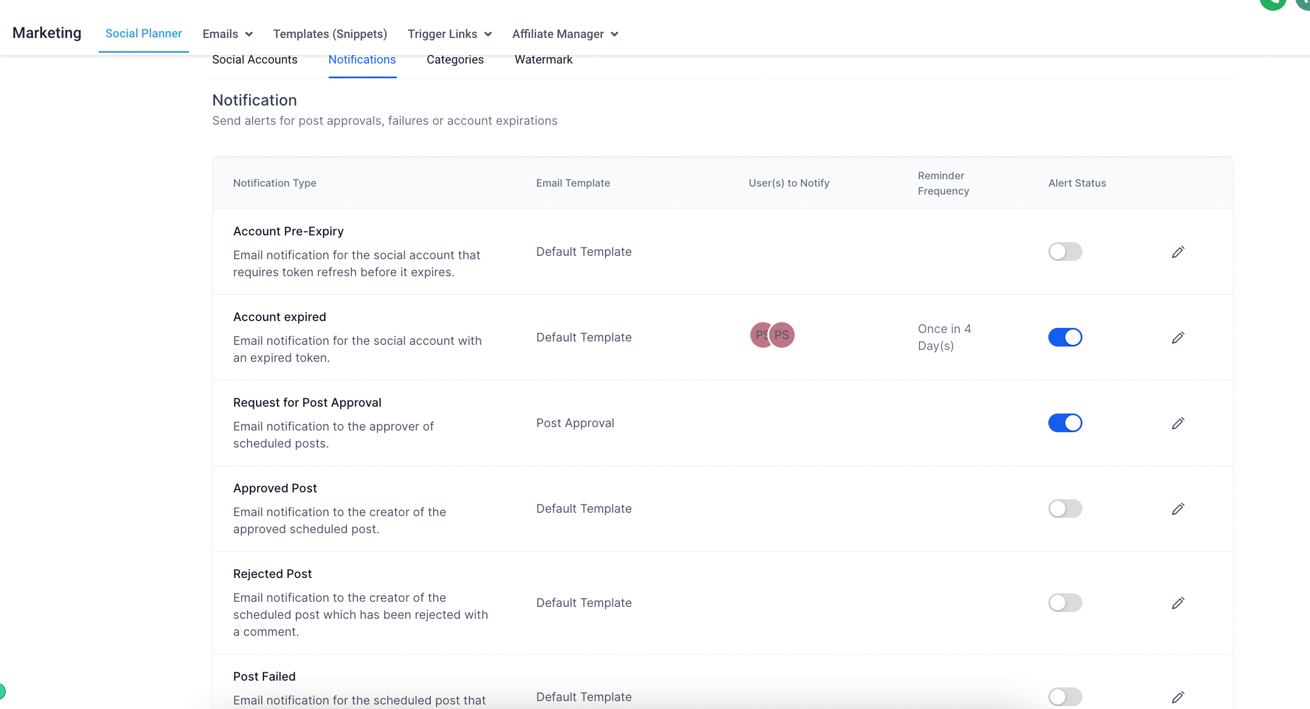
Task: Enable Account Pre-Expiry alert toggle
Action: [x=1065, y=252]
